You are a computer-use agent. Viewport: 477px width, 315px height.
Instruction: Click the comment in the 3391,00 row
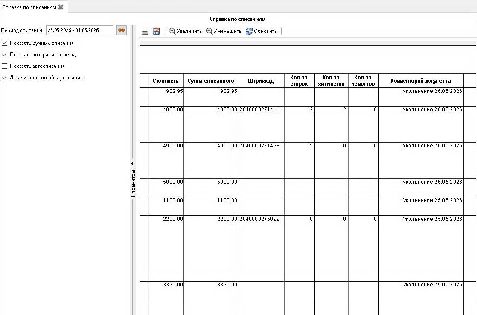(x=432, y=285)
